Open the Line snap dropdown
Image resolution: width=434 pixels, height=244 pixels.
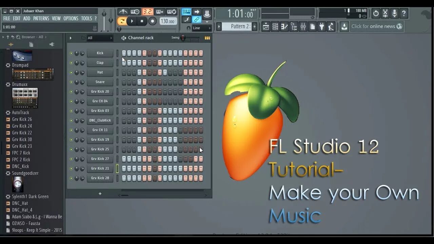click(x=202, y=28)
